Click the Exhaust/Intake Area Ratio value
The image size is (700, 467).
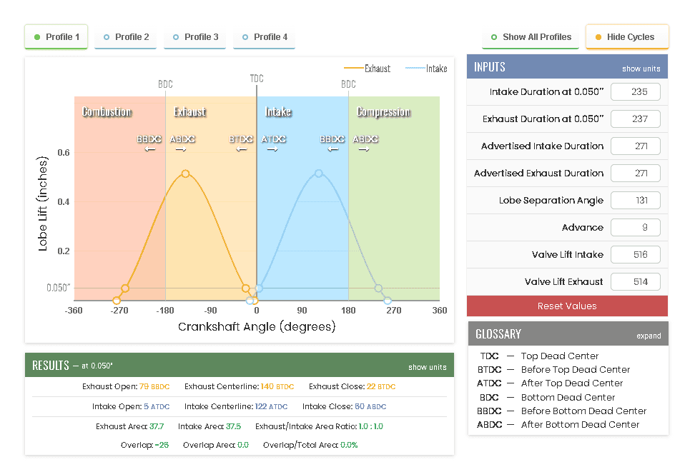pyautogui.click(x=371, y=427)
